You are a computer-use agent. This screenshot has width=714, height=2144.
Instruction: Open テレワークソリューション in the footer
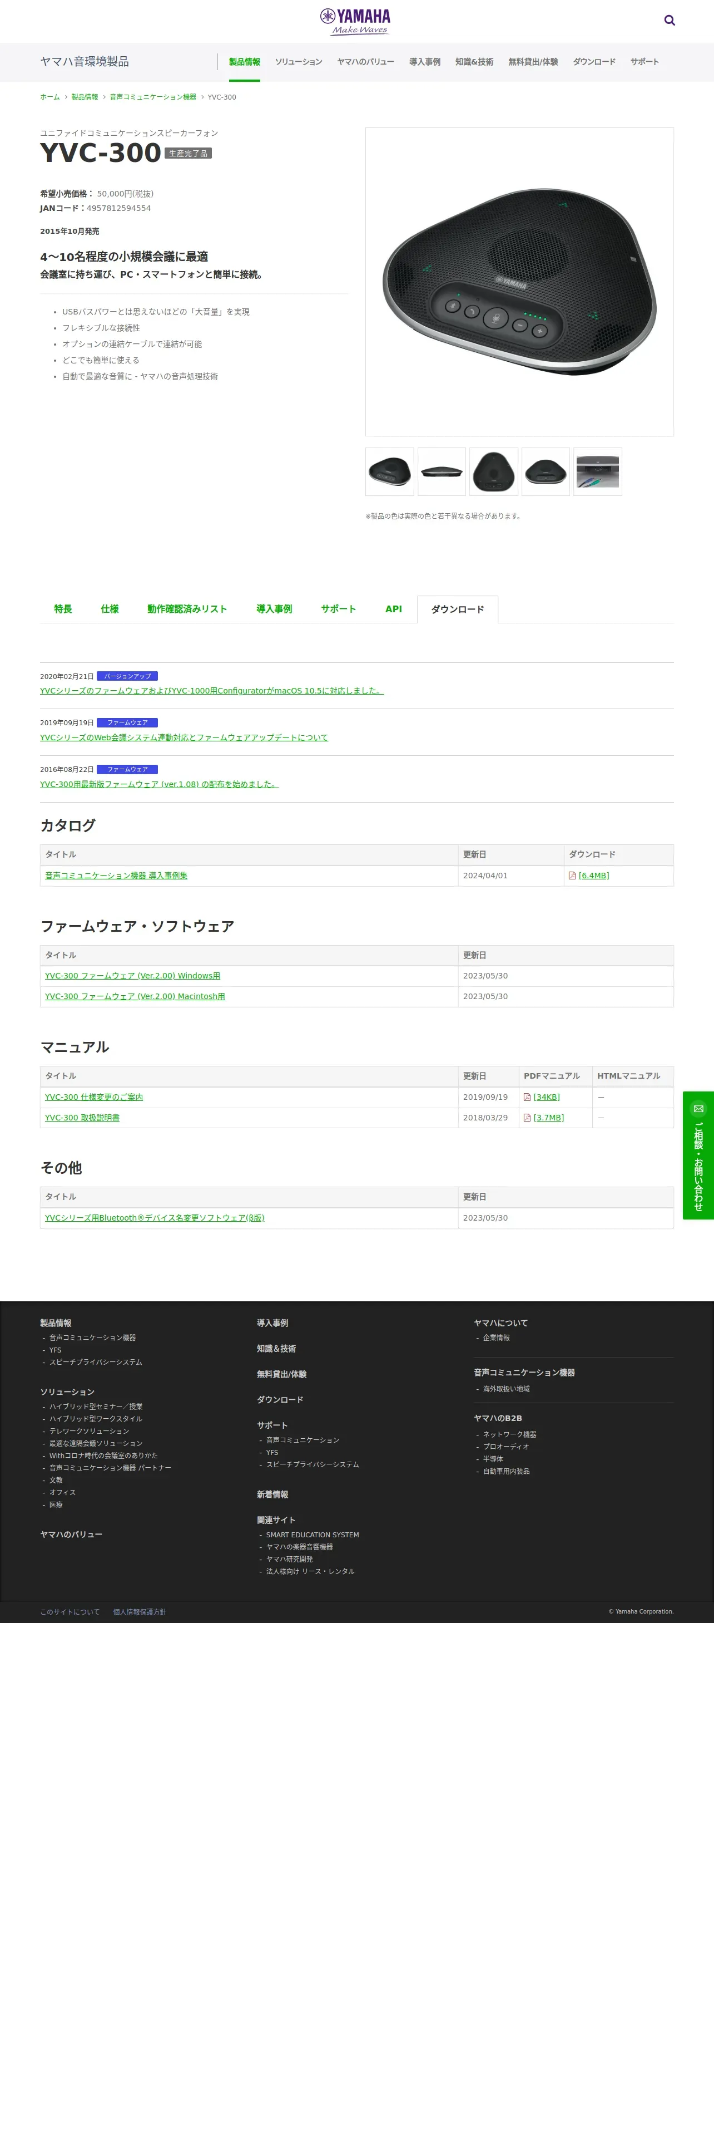click(x=89, y=1432)
